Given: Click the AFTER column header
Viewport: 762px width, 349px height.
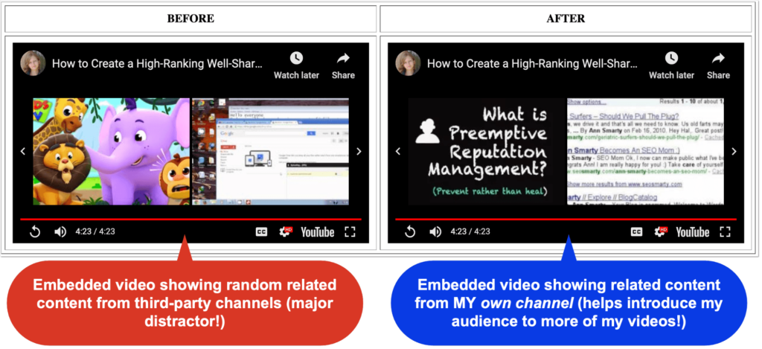Looking at the screenshot, I should tap(566, 19).
